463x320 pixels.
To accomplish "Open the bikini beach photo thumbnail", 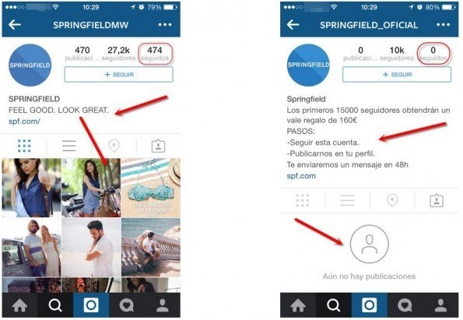I will point(151,188).
